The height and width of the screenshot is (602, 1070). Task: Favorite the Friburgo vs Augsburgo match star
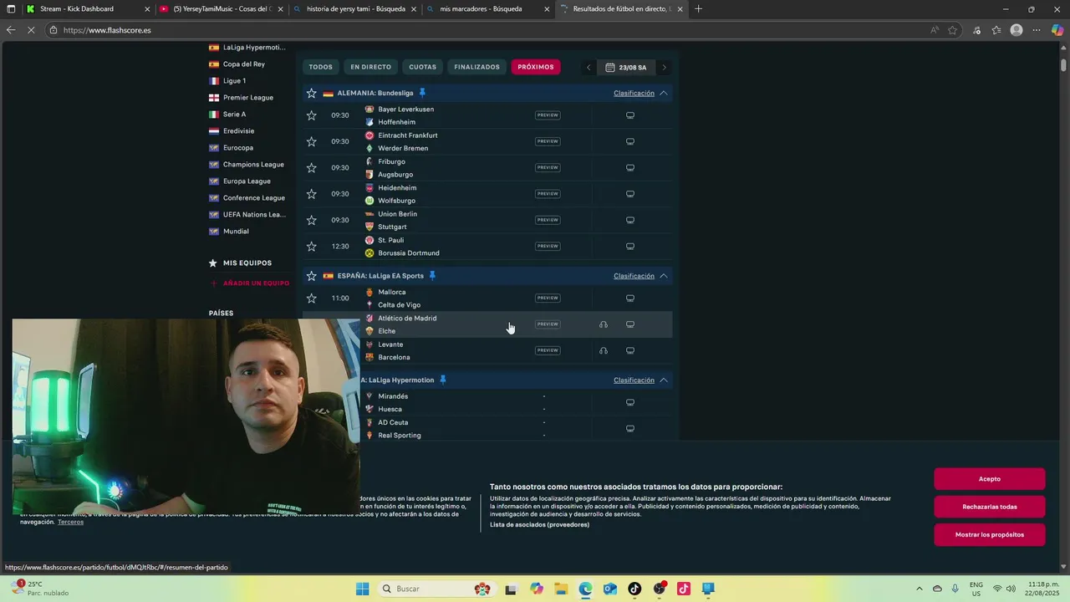312,168
